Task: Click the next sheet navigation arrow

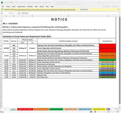Action: pyautogui.click(x=5, y=109)
